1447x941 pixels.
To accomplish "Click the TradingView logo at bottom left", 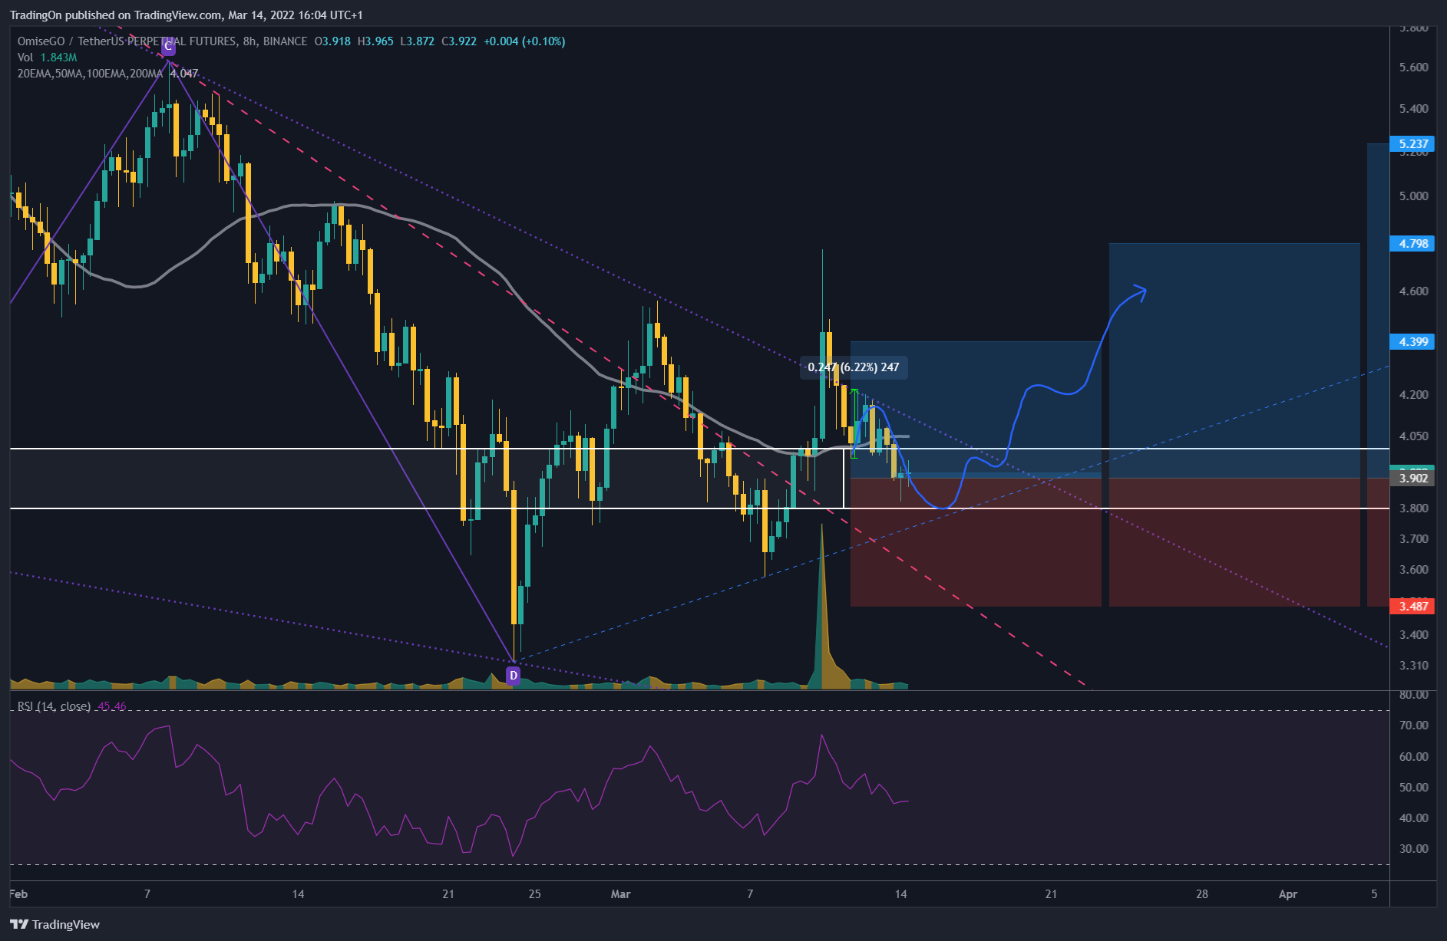I will pos(55,924).
